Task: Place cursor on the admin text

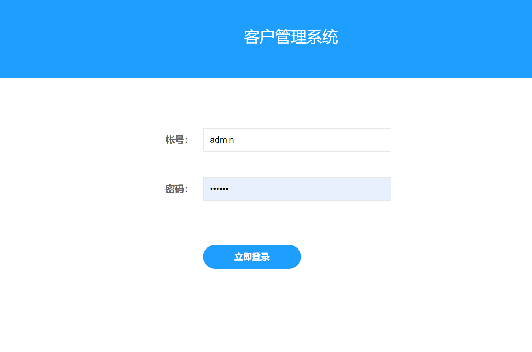Action: [222, 140]
